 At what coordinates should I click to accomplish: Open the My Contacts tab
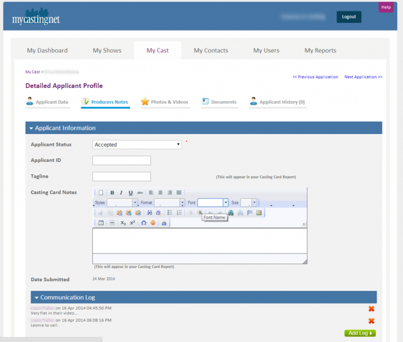pyautogui.click(x=211, y=50)
